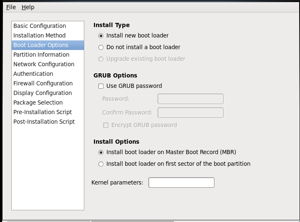Click the Confirm Password field

coord(191,113)
